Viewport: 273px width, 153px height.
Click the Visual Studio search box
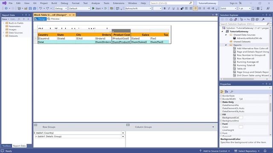pos(171,3)
